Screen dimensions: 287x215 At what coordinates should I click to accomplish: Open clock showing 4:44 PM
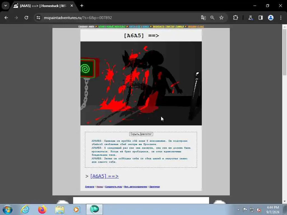pyautogui.click(x=273, y=210)
